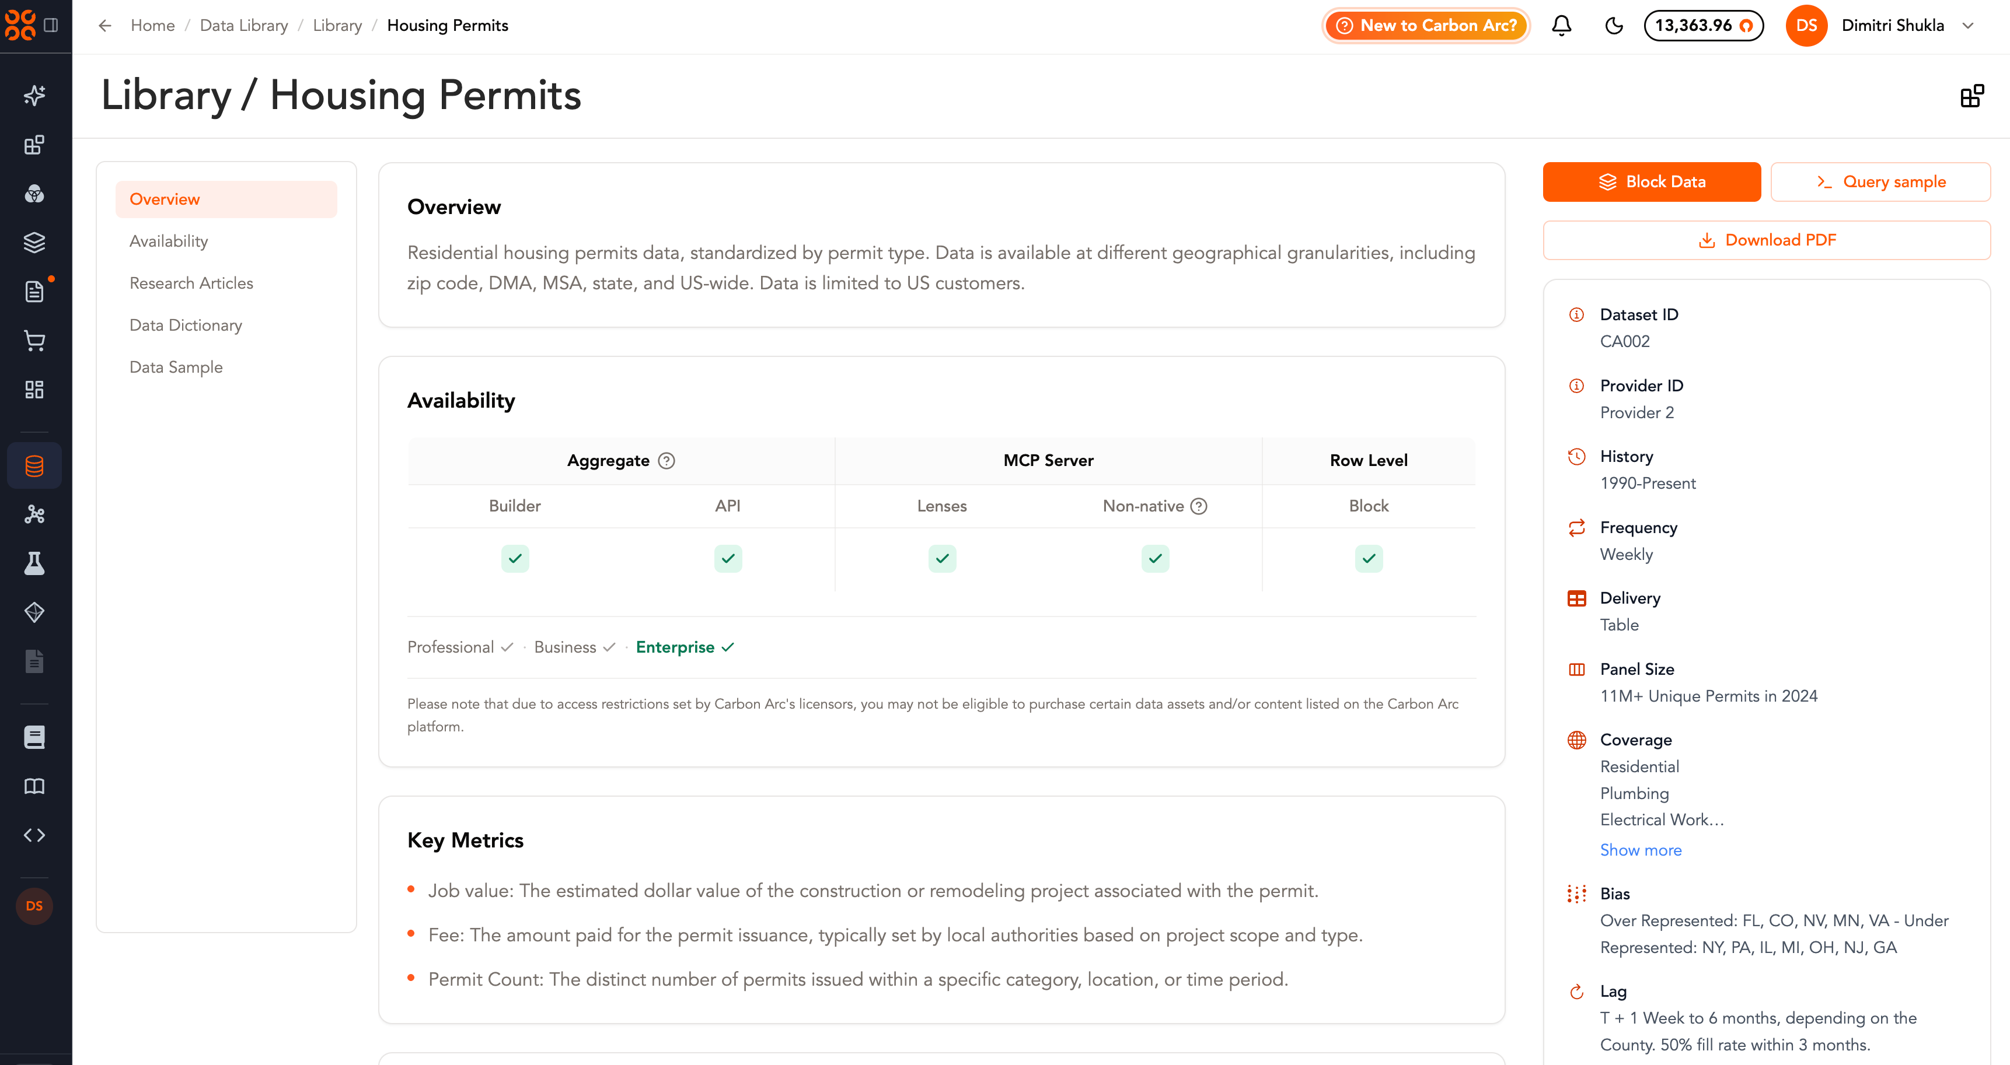Click the Carbon Arc logo
This screenshot has height=1065, width=2010.
pyautogui.click(x=19, y=25)
